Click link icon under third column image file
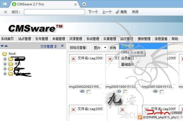 pyautogui.click(x=155, y=91)
